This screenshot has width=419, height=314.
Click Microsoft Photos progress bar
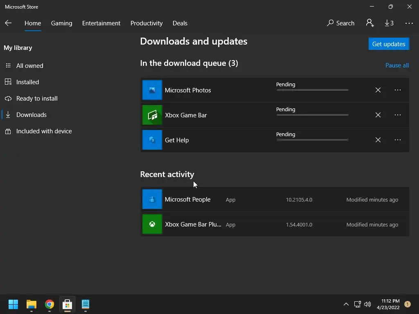pyautogui.click(x=312, y=90)
